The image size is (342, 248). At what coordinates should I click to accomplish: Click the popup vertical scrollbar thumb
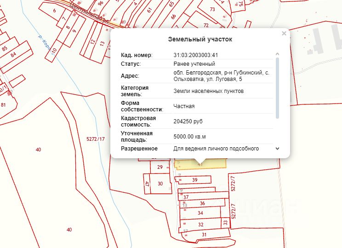click(x=278, y=88)
